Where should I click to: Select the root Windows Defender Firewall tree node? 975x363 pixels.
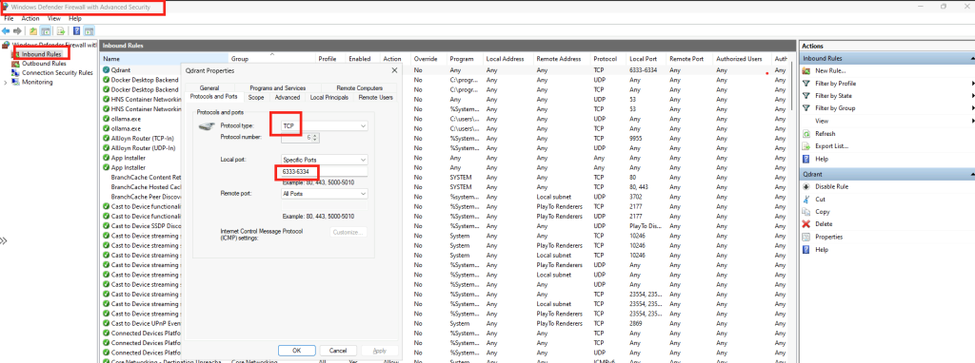coord(53,45)
